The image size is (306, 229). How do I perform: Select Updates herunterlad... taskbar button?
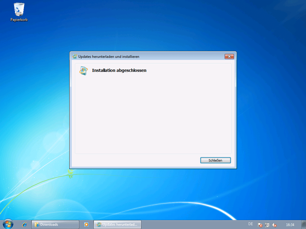tap(117, 225)
